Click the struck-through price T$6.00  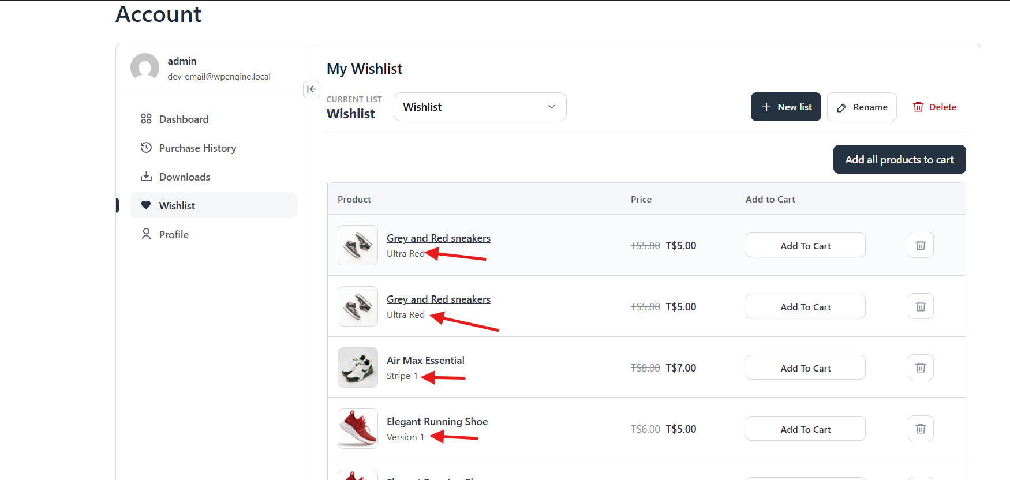(645, 429)
